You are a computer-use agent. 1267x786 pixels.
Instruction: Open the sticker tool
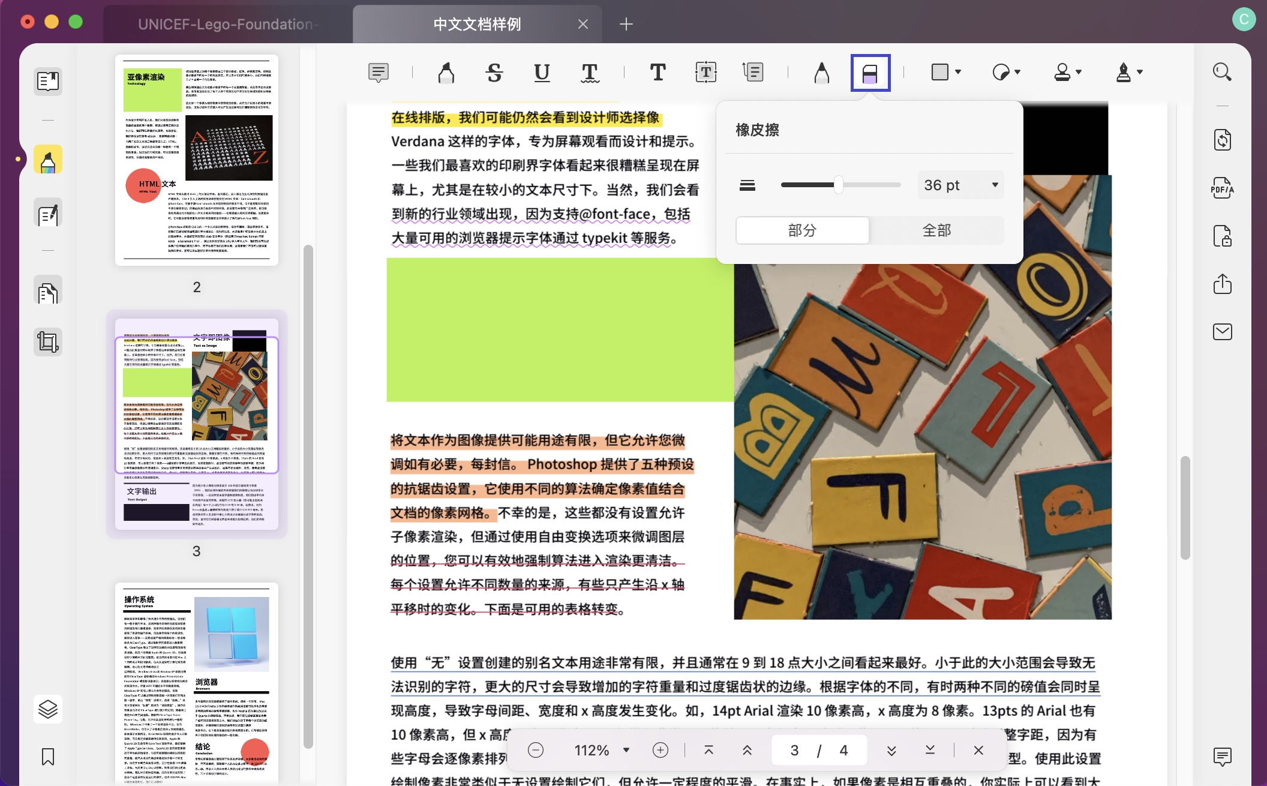[1001, 73]
